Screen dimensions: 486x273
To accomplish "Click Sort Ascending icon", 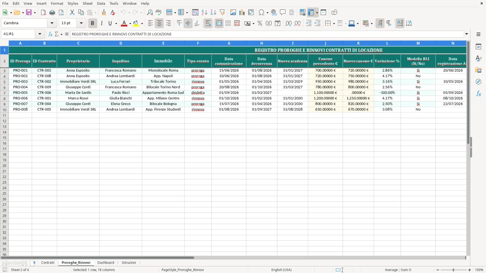I will pyautogui.click(x=205, y=13).
